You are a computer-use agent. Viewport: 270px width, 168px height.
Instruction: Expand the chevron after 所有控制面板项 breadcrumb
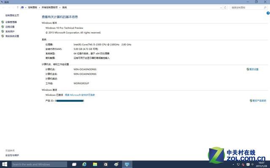coord(60,8)
